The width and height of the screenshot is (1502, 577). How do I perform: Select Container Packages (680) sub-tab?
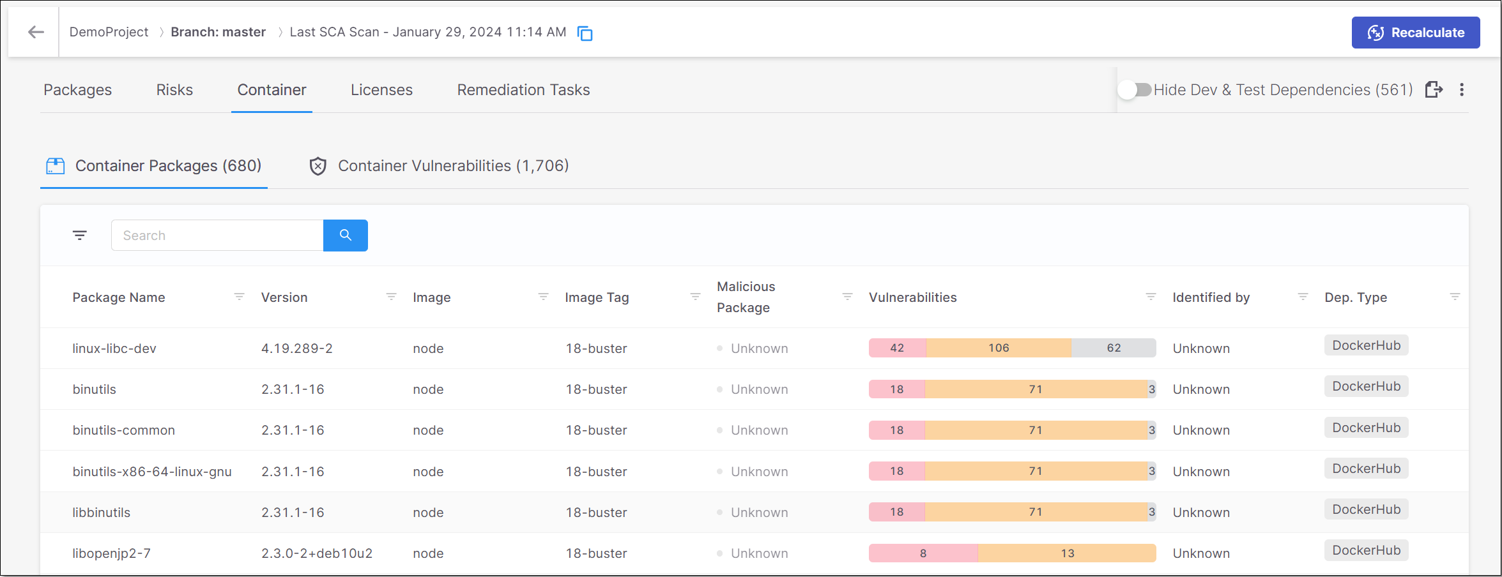coord(154,166)
